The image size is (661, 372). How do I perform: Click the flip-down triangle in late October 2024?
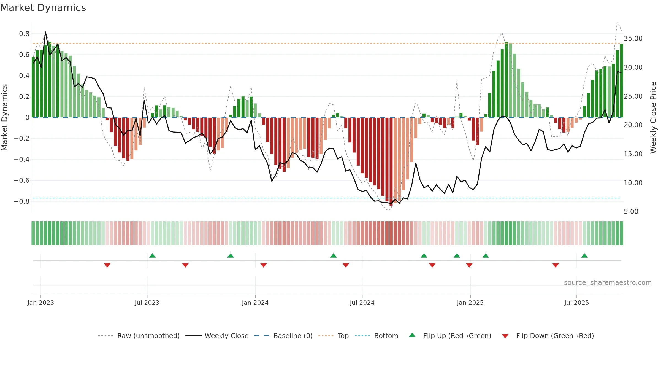click(432, 265)
